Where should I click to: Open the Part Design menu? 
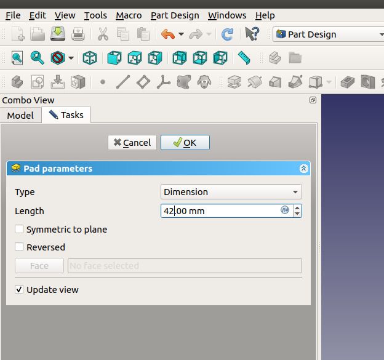[175, 15]
